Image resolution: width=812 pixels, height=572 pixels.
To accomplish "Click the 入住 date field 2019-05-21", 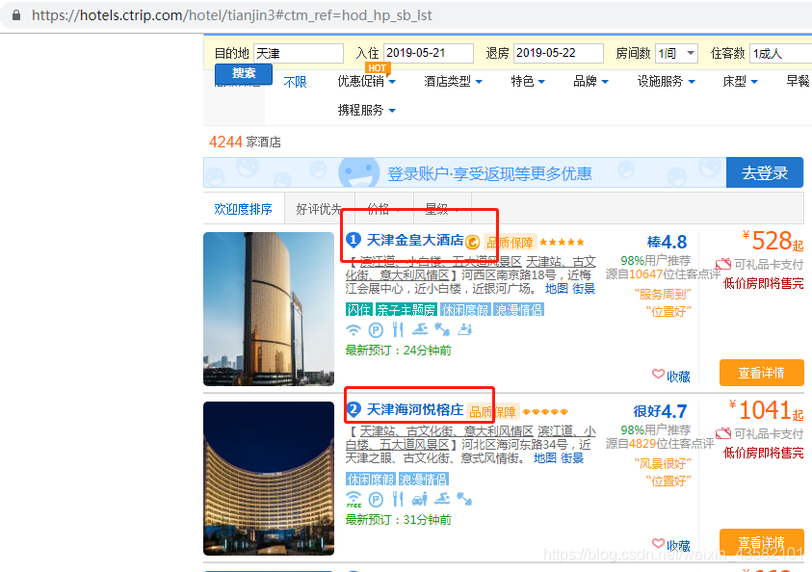I will point(429,53).
